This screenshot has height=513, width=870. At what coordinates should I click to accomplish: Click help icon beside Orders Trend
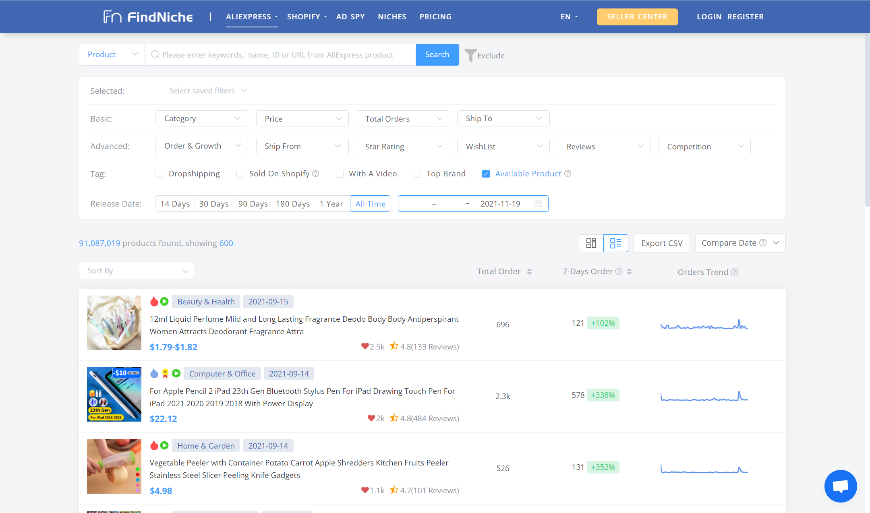pyautogui.click(x=735, y=272)
